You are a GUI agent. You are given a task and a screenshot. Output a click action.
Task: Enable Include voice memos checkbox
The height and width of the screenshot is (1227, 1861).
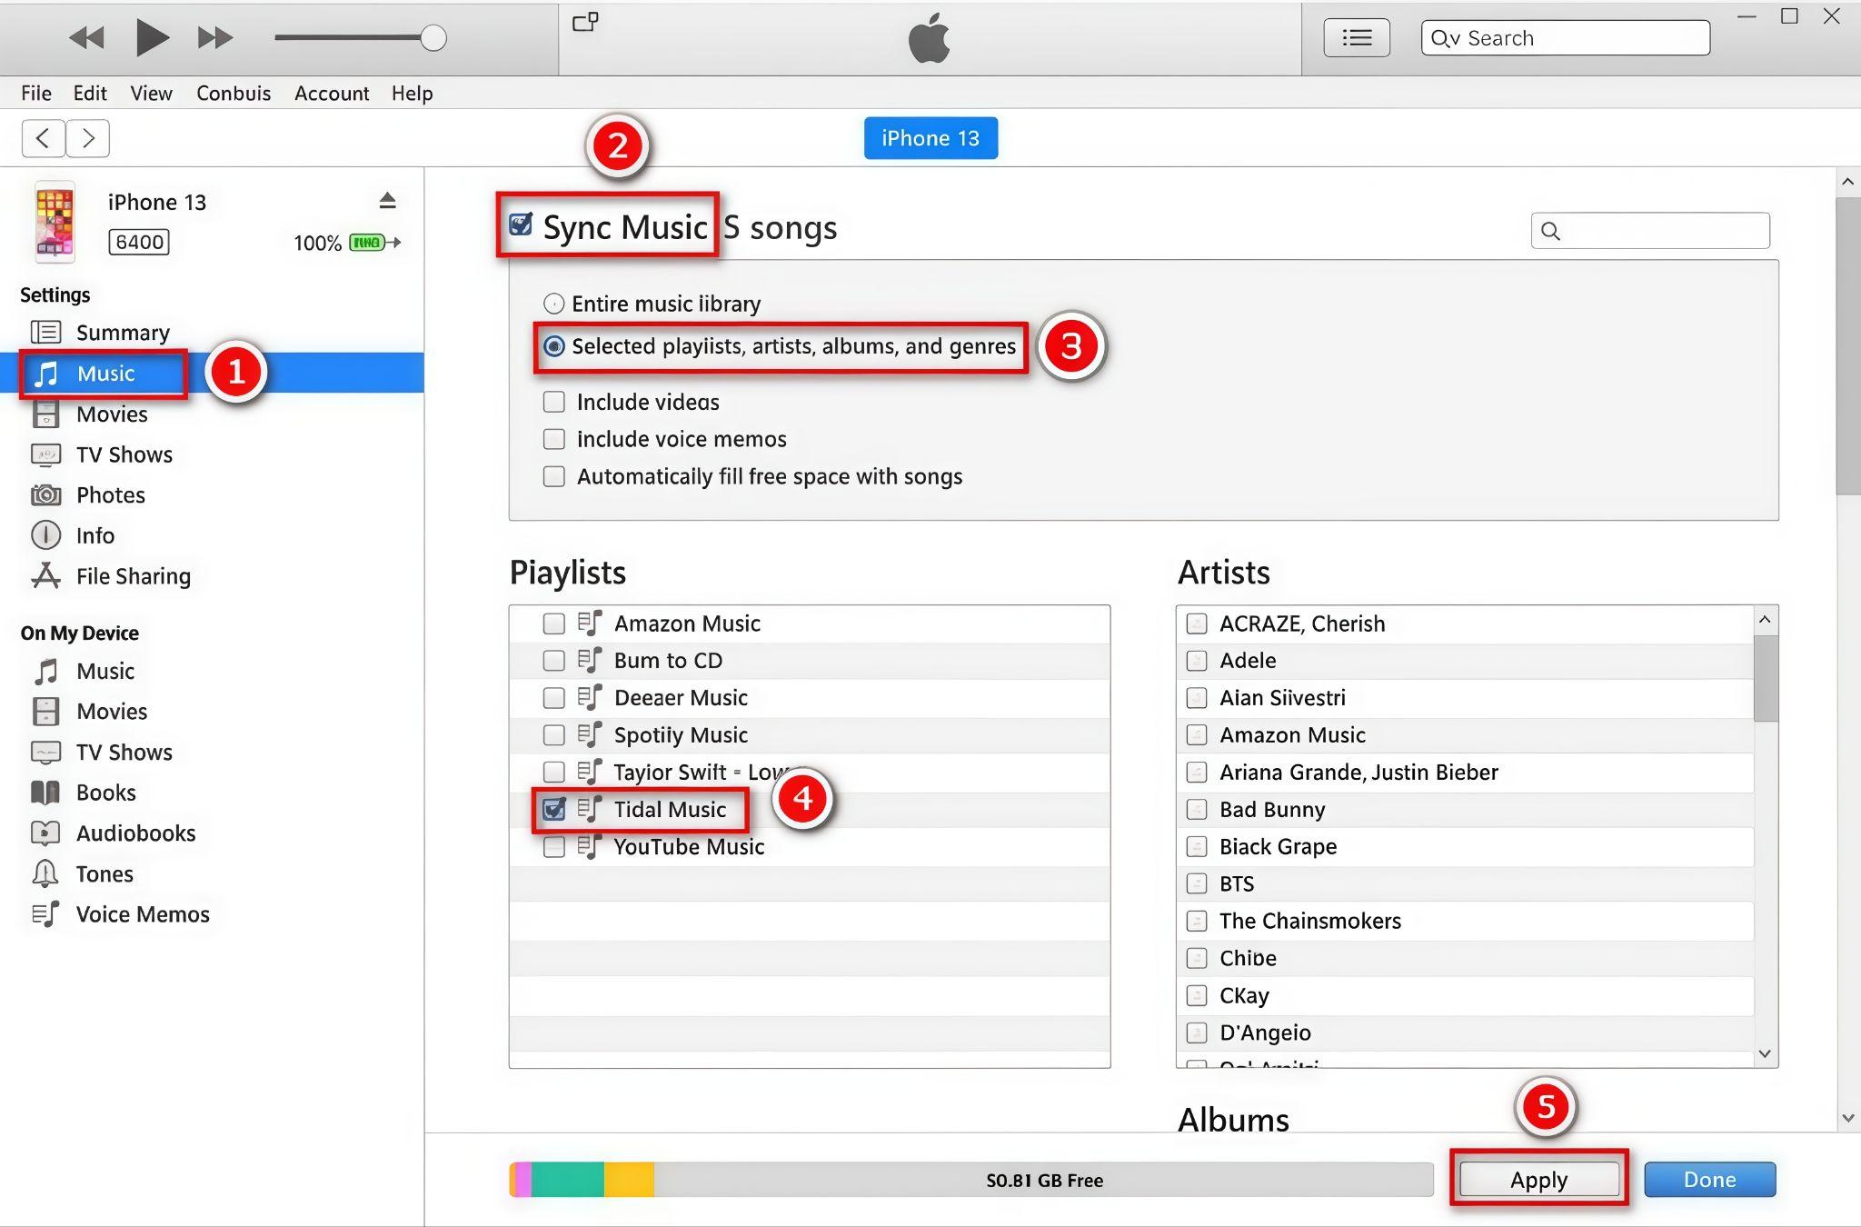tap(553, 439)
